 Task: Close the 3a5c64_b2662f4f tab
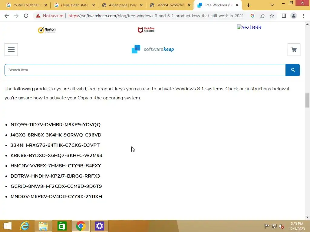pos(189,5)
